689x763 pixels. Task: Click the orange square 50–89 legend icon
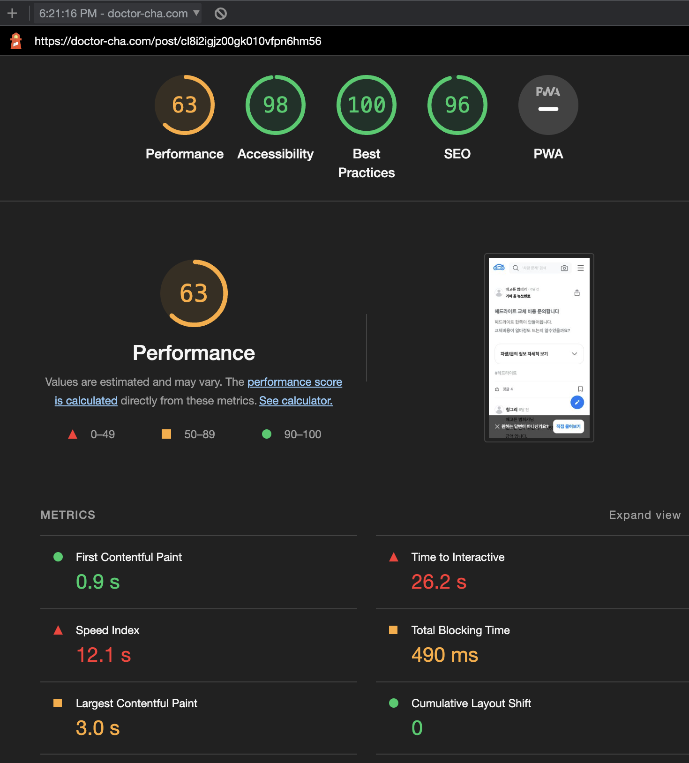[166, 434]
